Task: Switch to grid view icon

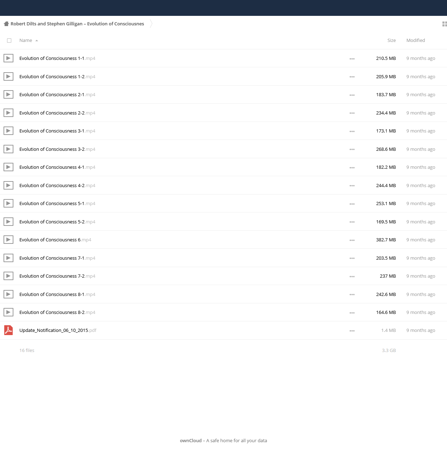Action: point(445,24)
